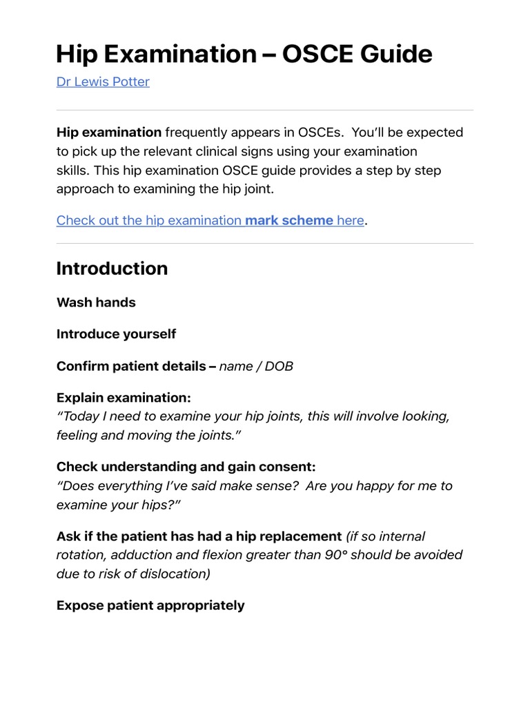This screenshot has height=707, width=530.
Task: Click the quote beginning "Today I need to examine"
Action: pyautogui.click(x=253, y=417)
